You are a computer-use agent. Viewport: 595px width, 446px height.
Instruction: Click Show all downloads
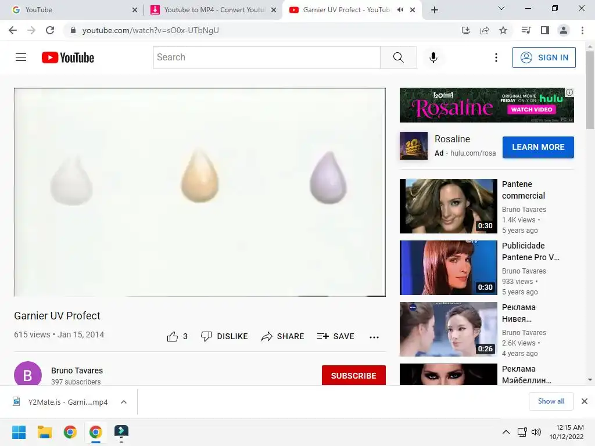point(551,401)
